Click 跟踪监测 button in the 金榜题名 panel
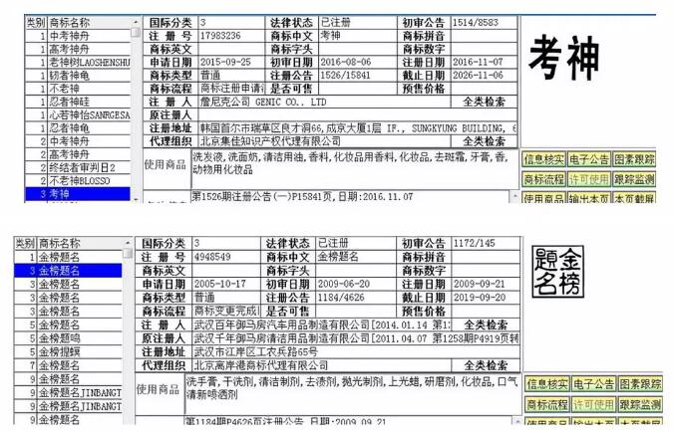The width and height of the screenshot is (674, 433). [x=640, y=404]
